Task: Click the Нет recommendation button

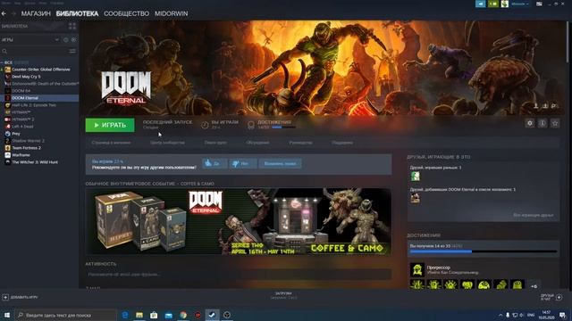Action: click(x=243, y=164)
